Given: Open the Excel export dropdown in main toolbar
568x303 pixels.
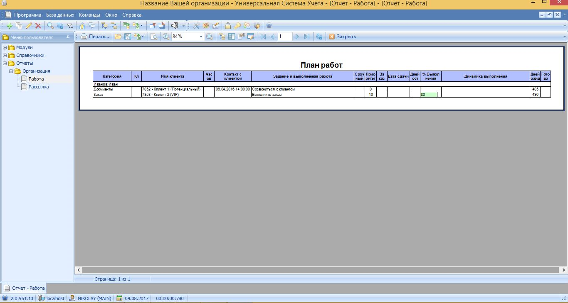Looking at the screenshot, I should pos(141,26).
